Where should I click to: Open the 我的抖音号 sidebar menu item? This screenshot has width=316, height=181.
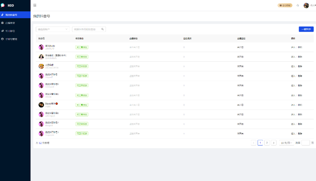[x=15, y=15]
